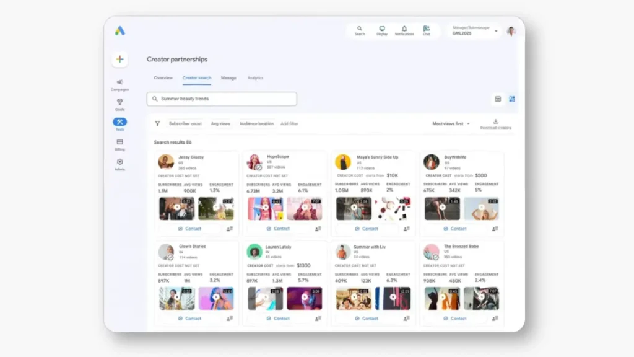
Task: Play BuyWithMe's second video thumbnail
Action: (481, 208)
